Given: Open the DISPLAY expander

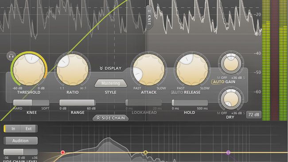Looking at the screenshot, I should point(111,68).
